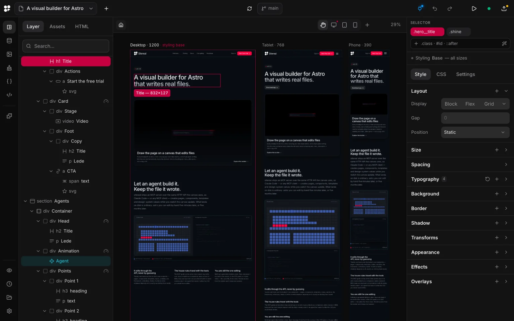Set display to Grid

point(489,104)
